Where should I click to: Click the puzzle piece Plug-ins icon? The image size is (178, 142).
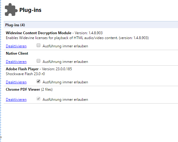point(11,9)
